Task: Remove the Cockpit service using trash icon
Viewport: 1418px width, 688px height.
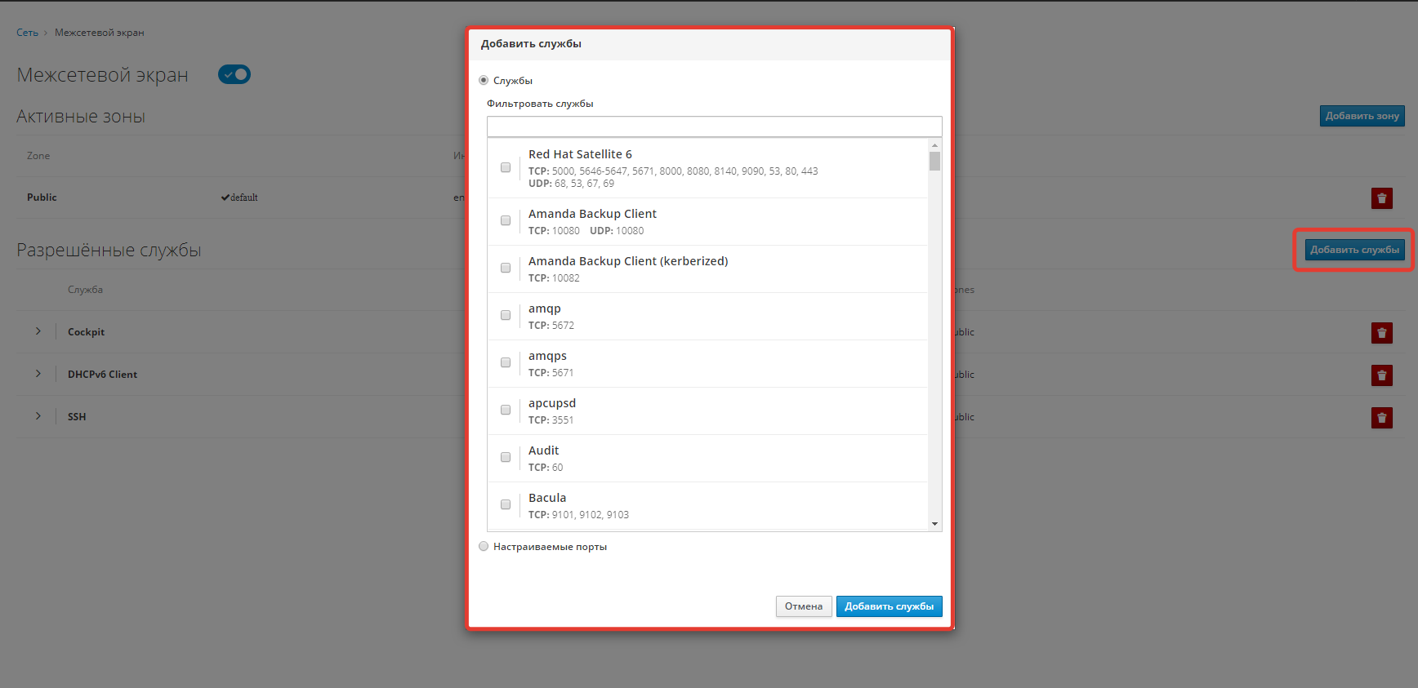Action: [1381, 333]
